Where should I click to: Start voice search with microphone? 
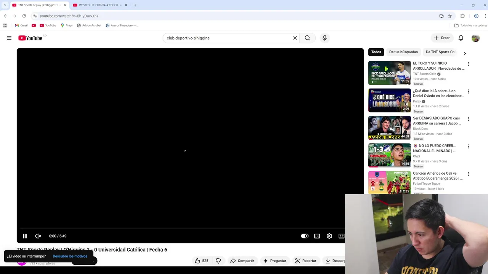[324, 38]
